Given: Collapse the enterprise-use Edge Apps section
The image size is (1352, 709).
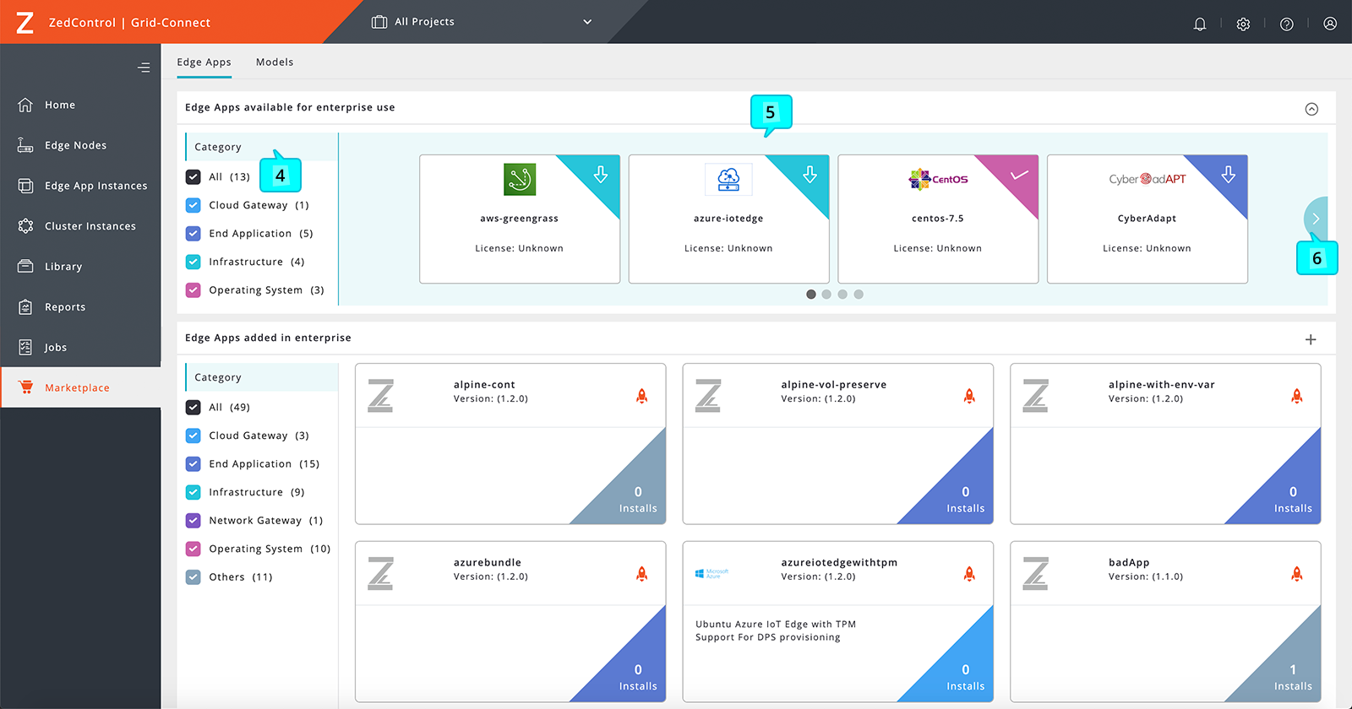Looking at the screenshot, I should [1311, 109].
